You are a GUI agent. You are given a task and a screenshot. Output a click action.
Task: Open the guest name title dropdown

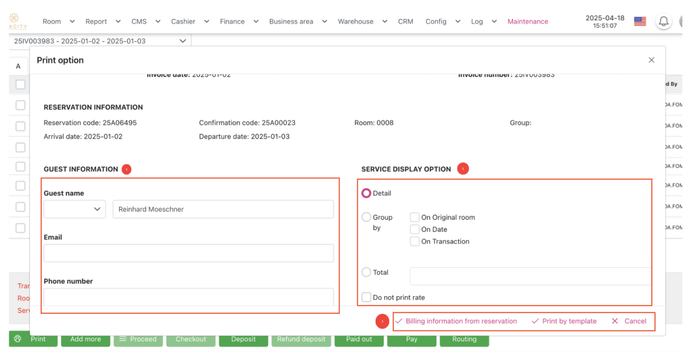tap(74, 210)
